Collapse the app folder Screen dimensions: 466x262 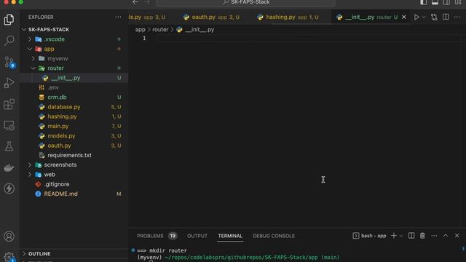coord(30,49)
